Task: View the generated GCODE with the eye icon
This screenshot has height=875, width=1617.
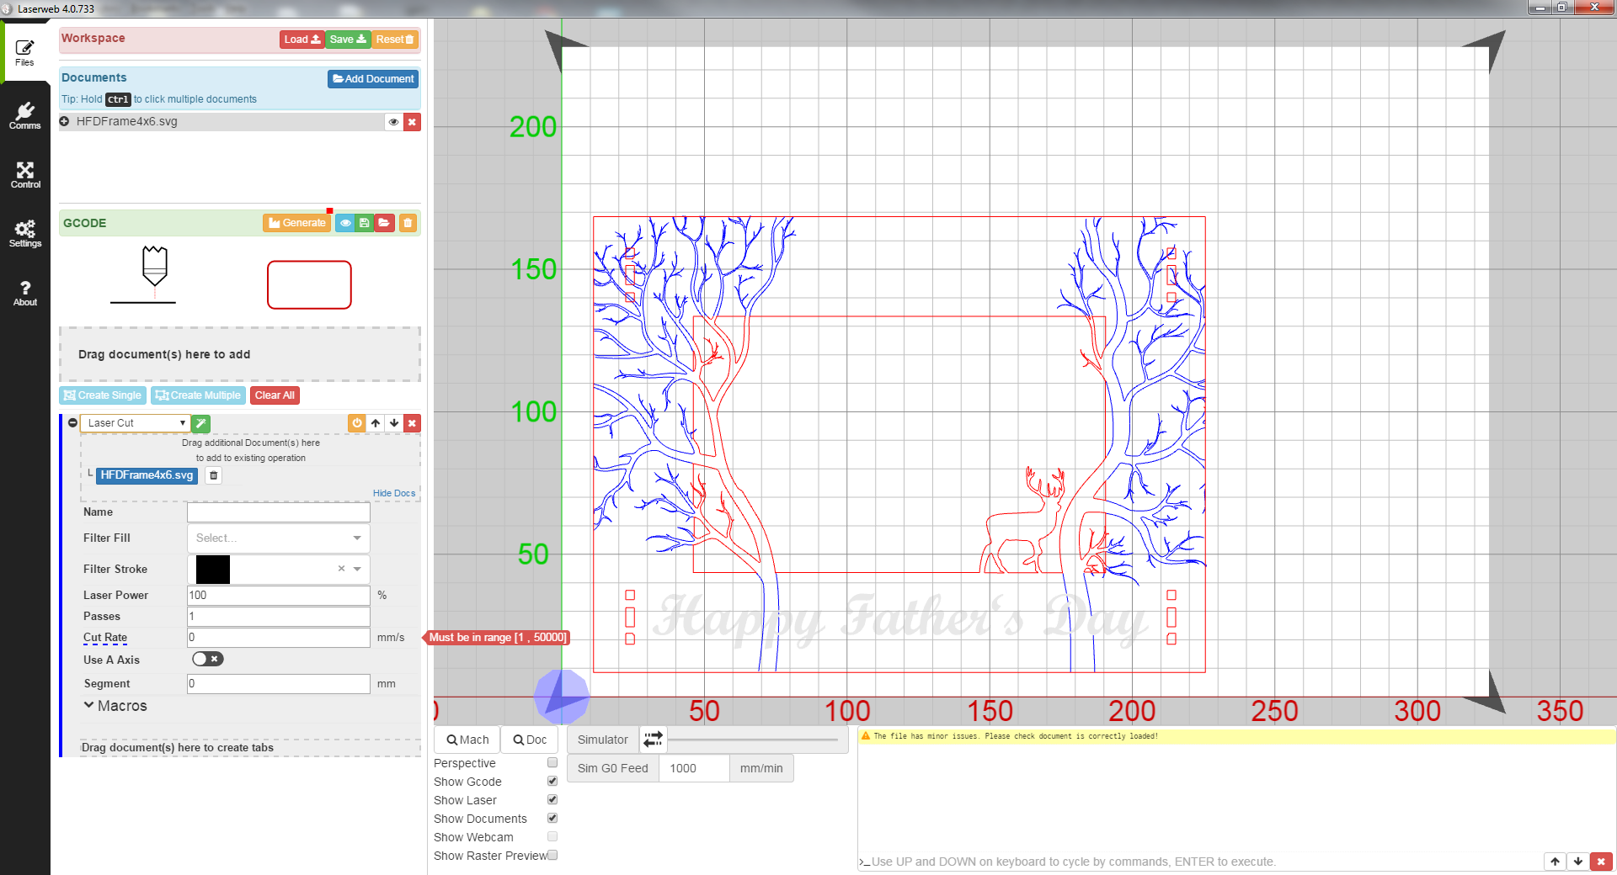Action: (x=345, y=223)
